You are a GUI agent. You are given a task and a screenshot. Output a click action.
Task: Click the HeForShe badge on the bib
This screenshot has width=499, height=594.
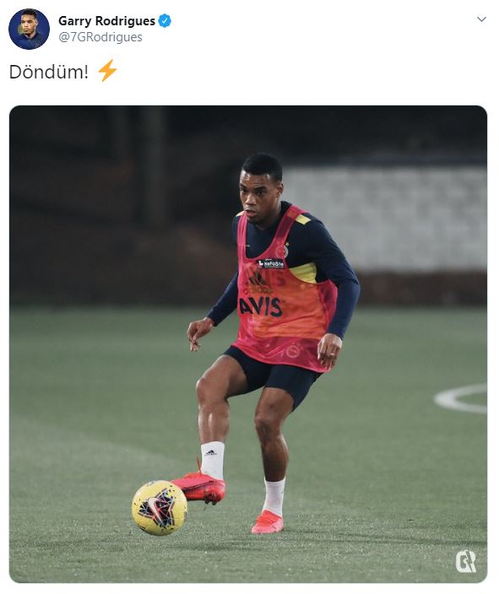coord(271,263)
